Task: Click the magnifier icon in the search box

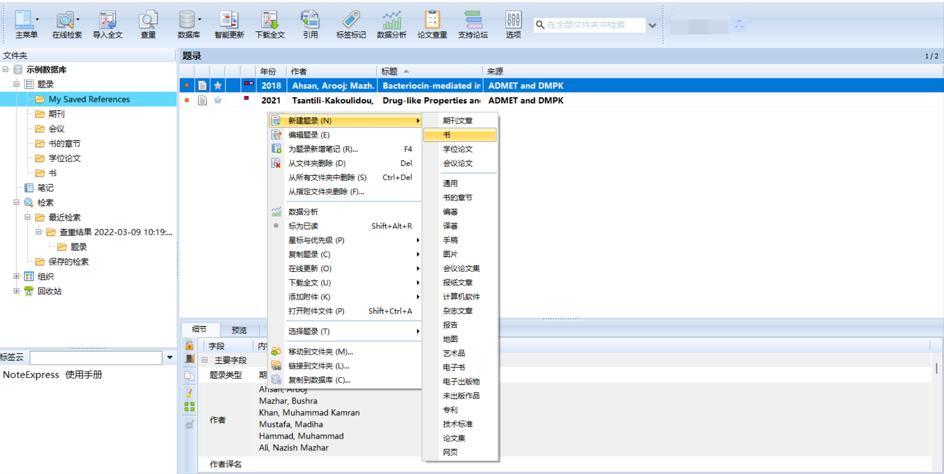Action: point(540,25)
